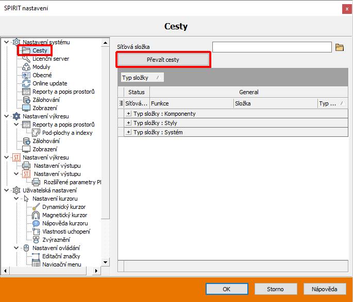Image resolution: width=353 pixels, height=302 pixels.
Task: Select Cesty in the settings tree
Action: 40,50
